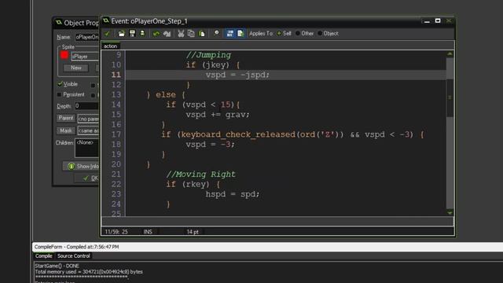503x283 pixels.
Task: Click the GameMaker logo on Event window
Action: [x=106, y=21]
